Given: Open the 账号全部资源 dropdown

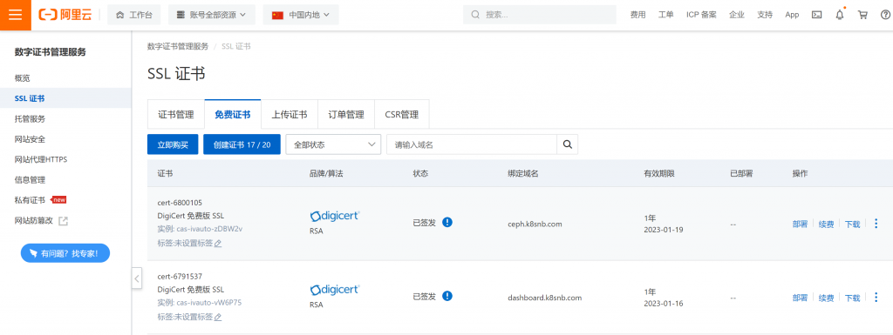Looking at the screenshot, I should pos(212,15).
